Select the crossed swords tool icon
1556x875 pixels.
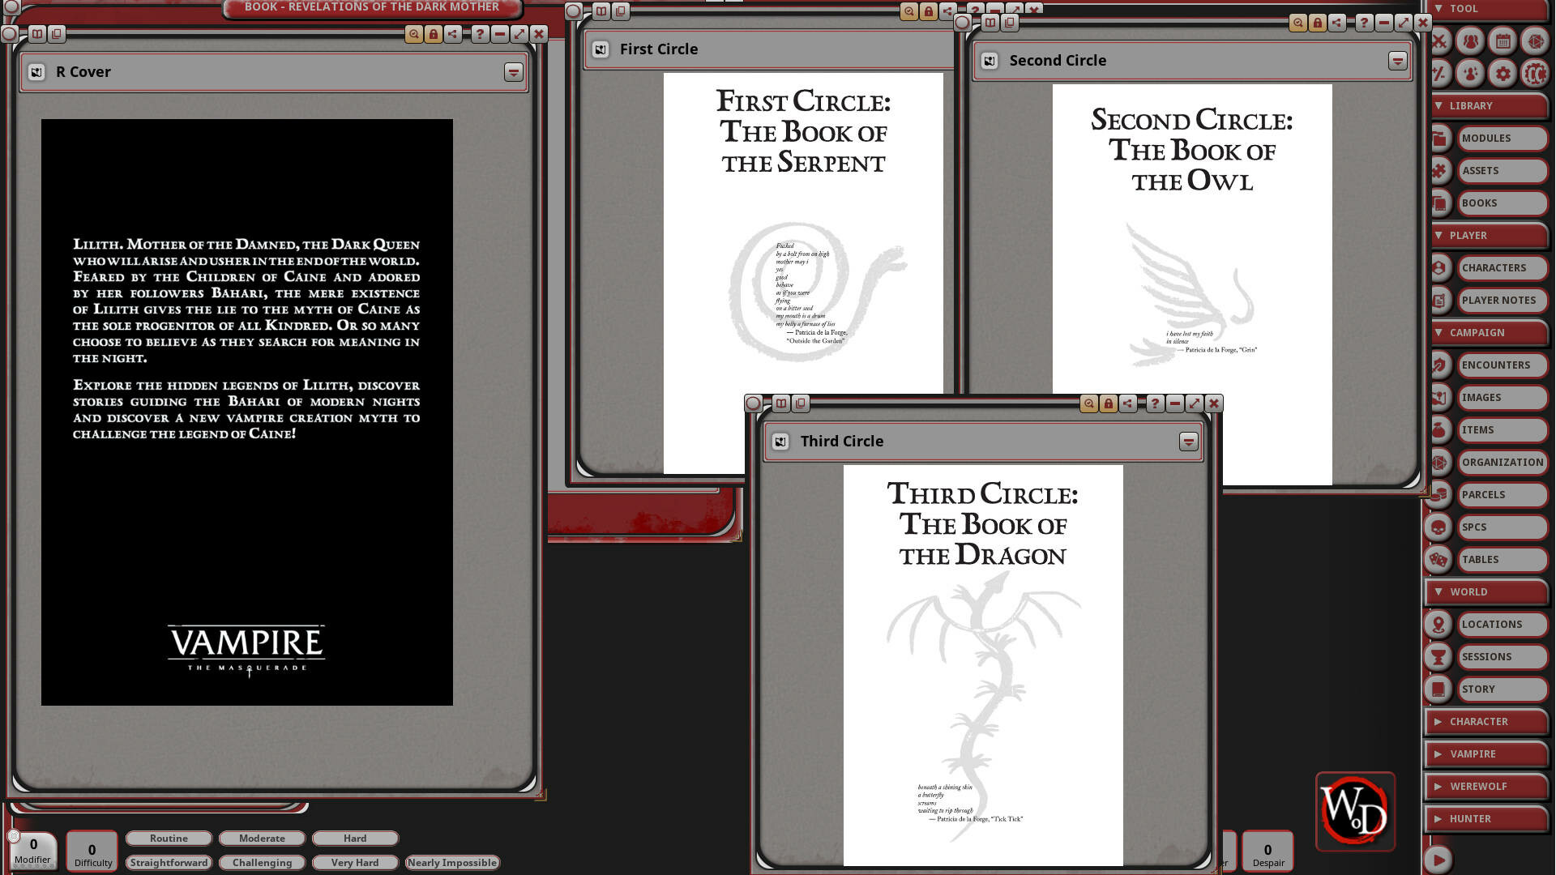point(1438,41)
